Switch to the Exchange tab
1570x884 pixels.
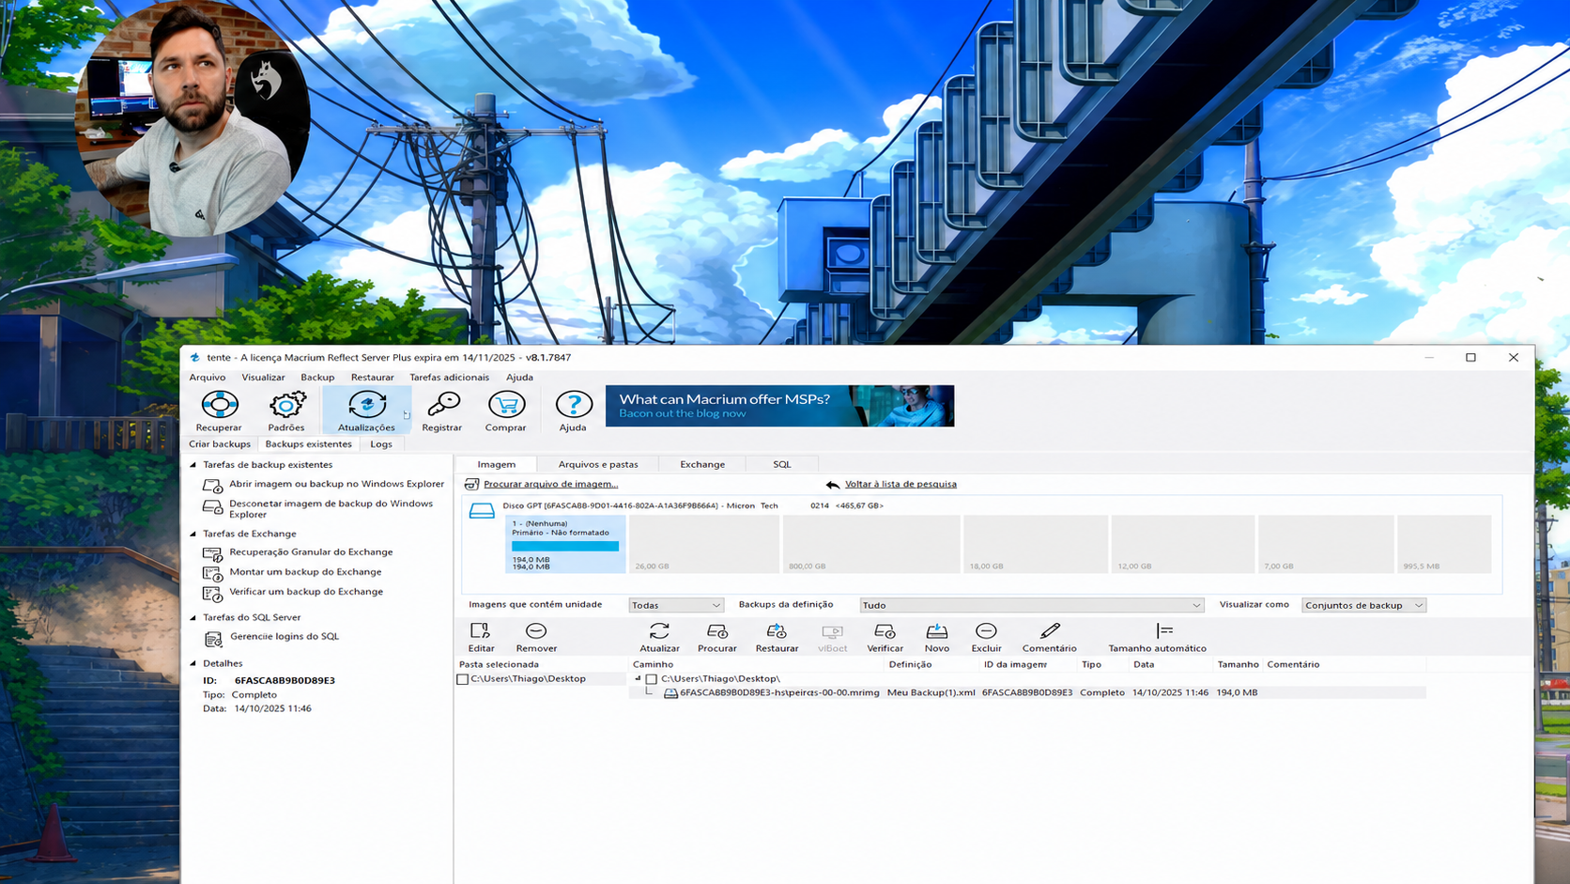[x=702, y=464]
